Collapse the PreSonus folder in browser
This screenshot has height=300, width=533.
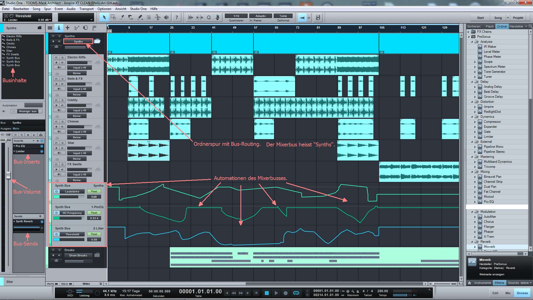pyautogui.click(x=469, y=37)
